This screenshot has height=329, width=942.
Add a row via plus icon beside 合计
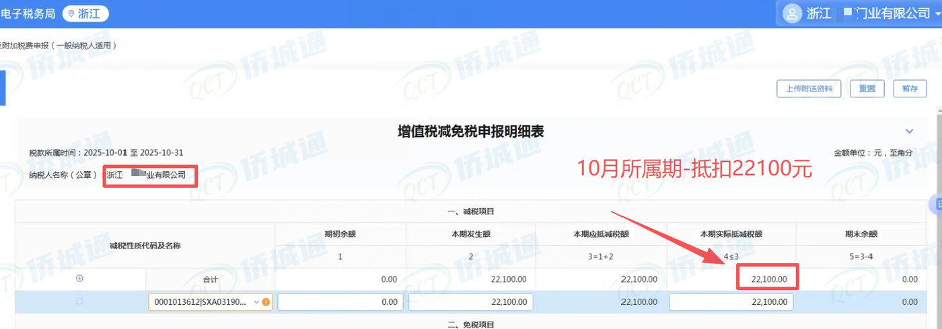point(79,279)
